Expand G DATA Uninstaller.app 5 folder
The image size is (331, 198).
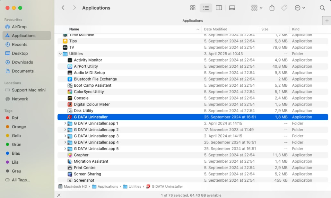65,149
